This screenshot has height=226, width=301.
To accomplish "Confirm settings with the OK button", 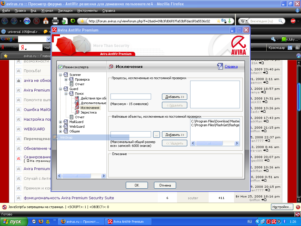I will coord(137,185).
